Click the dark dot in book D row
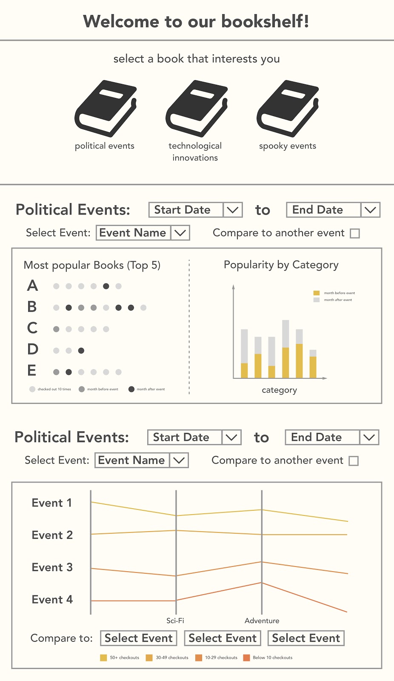Viewport: 394px width, 681px height. tap(81, 351)
